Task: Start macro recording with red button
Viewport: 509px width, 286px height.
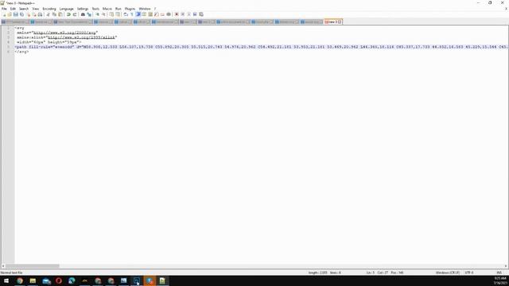Action: click(177, 14)
